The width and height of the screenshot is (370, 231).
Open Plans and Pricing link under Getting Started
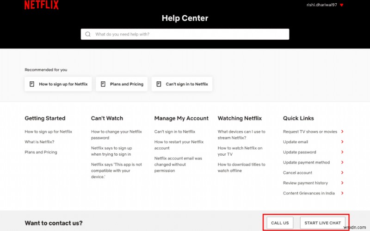(41, 152)
